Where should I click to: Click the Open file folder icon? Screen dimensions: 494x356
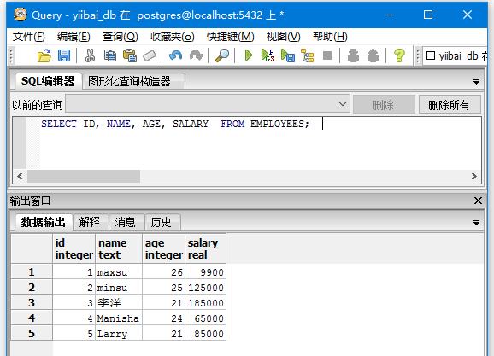(44, 56)
